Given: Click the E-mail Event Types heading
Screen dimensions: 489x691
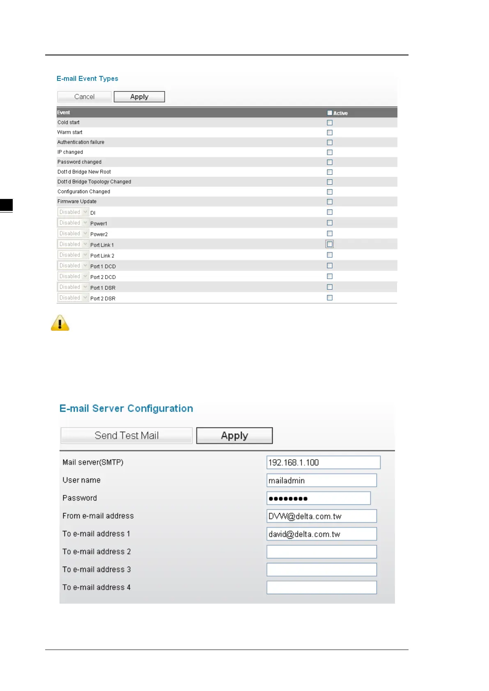Looking at the screenshot, I should click(x=87, y=78).
